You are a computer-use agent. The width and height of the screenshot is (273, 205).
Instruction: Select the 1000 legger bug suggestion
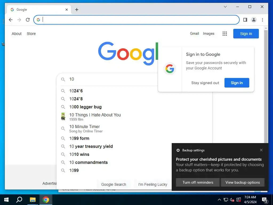[134, 107]
